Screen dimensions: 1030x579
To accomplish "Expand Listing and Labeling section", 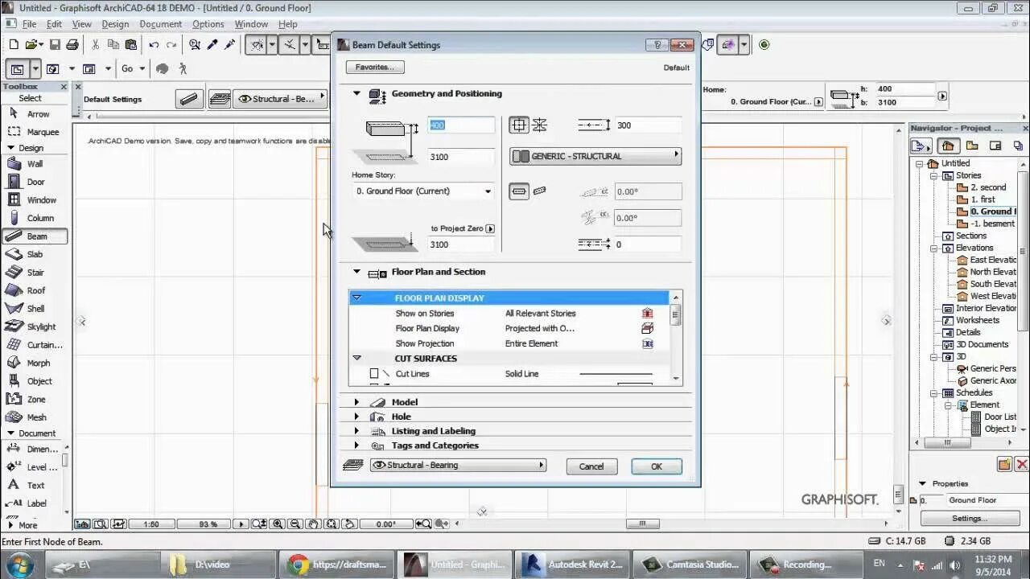I will [356, 431].
